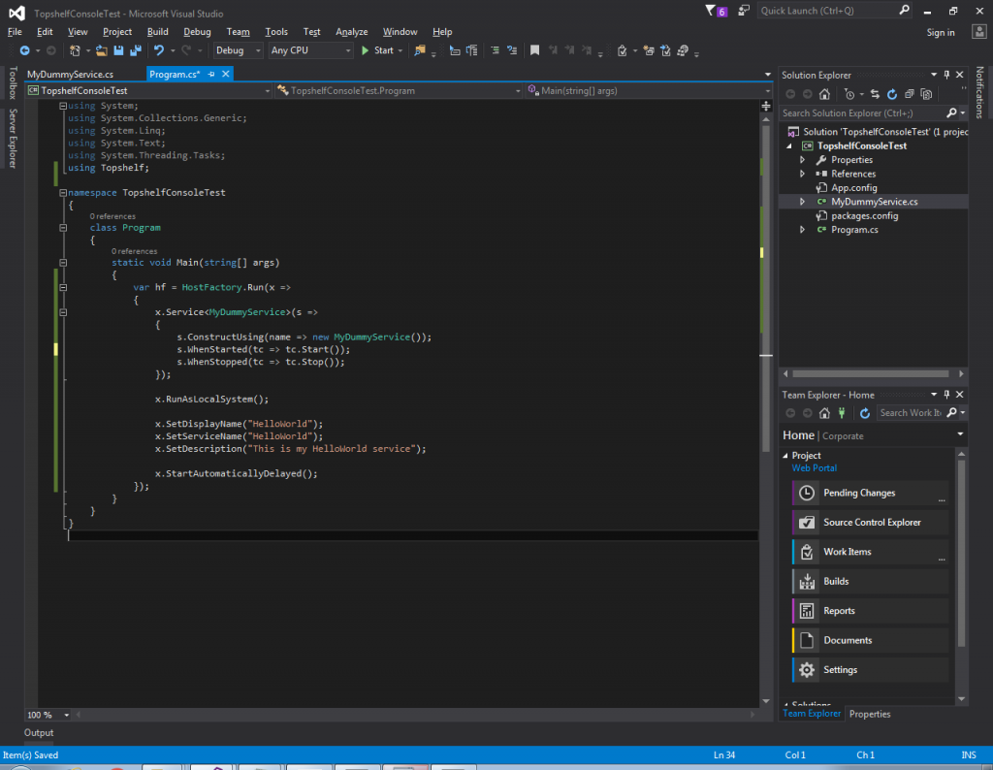The image size is (993, 770).
Task: Toggle a bookmark on the current line
Action: pyautogui.click(x=534, y=50)
